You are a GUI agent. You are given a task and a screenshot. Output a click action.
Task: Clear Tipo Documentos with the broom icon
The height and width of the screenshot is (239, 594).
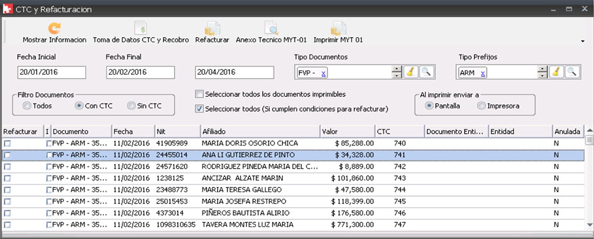point(411,72)
